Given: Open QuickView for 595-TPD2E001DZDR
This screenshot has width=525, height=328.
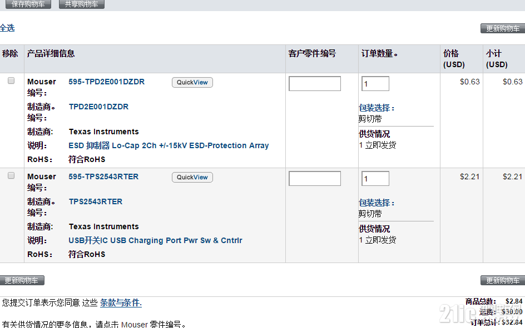Looking at the screenshot, I should pyautogui.click(x=192, y=83).
